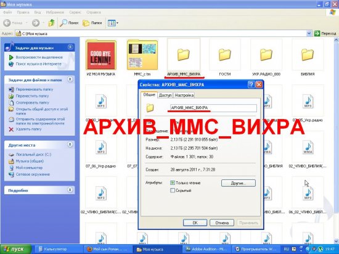The height and width of the screenshot is (254, 339).
Task: Click the Другие... attributes button
Action: click(x=239, y=183)
